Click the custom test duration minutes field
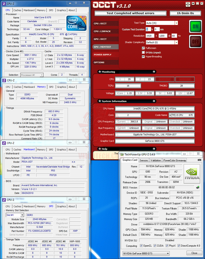Image resolution: width=205 pixels, height=259 pixels. pyautogui.click(x=157, y=29)
